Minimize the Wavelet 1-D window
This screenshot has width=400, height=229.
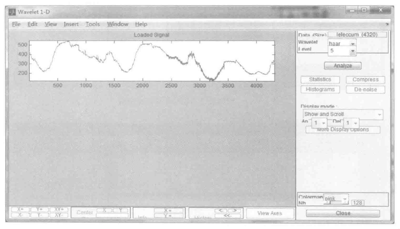352,10
